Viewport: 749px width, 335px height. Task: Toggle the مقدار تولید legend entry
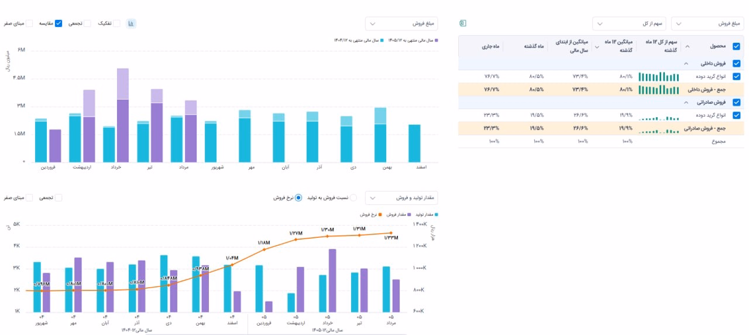pos(427,215)
